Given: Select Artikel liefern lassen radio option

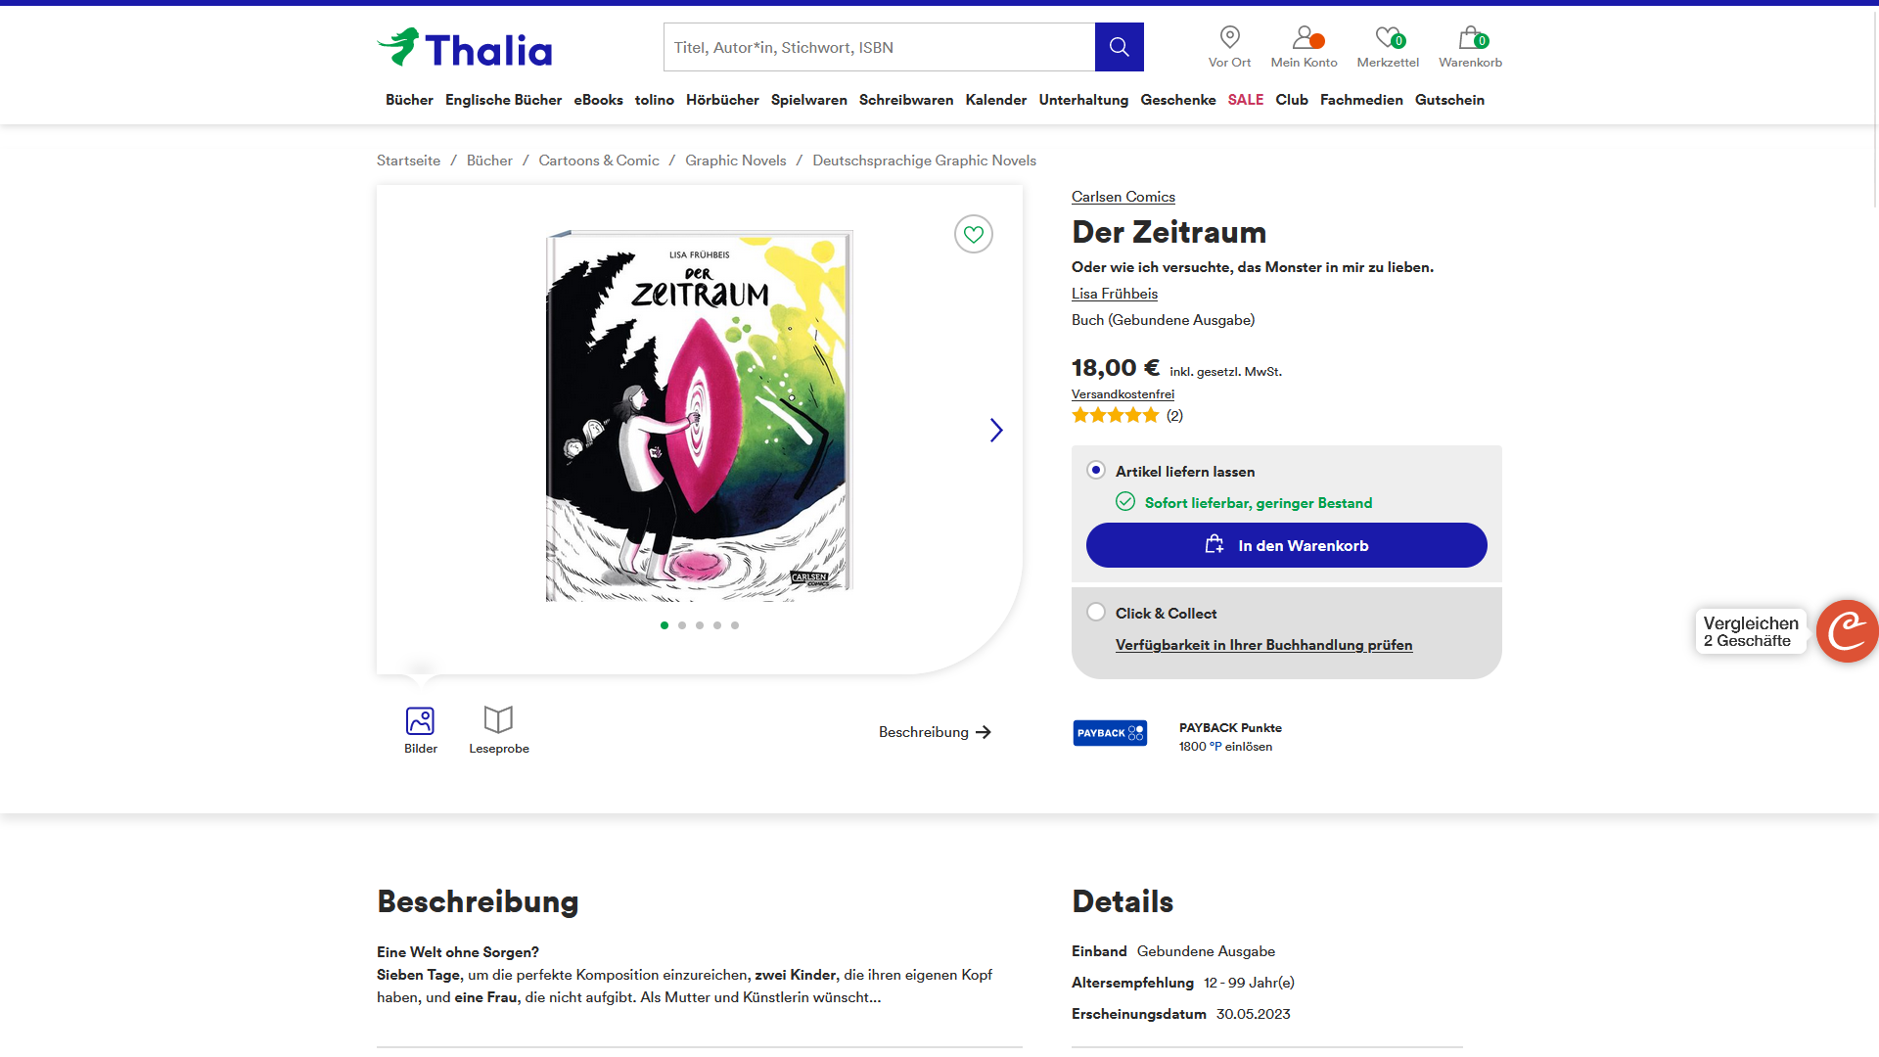Looking at the screenshot, I should tap(1096, 471).
